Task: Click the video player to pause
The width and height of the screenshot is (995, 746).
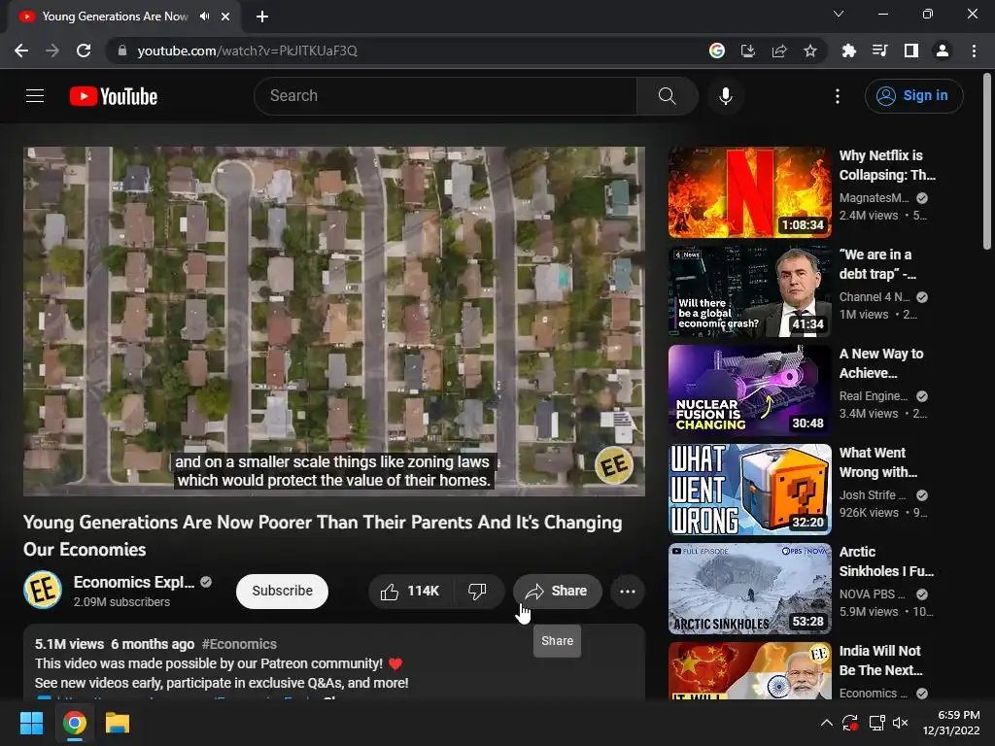Action: (x=334, y=321)
